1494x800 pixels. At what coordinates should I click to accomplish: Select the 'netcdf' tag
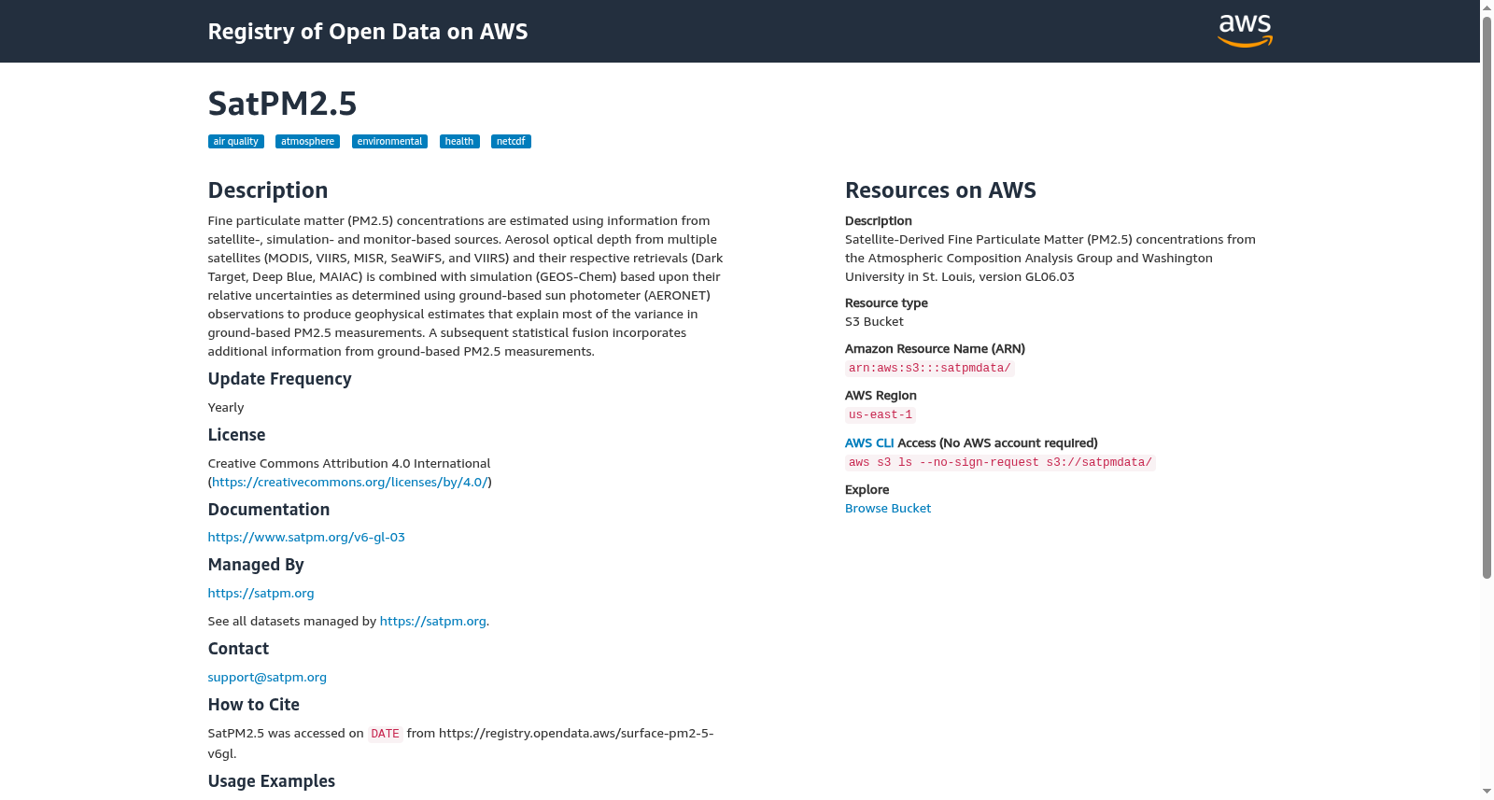click(x=511, y=142)
